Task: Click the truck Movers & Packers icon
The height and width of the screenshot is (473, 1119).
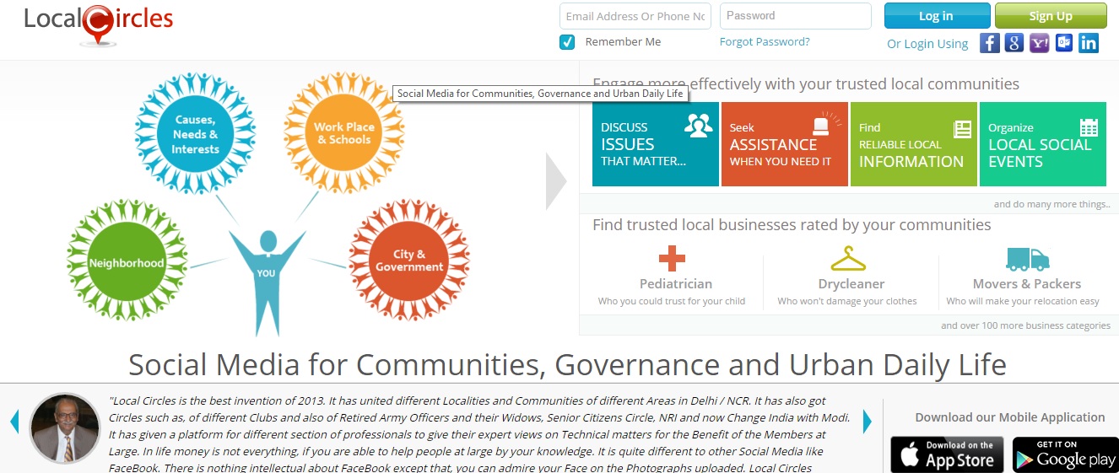Action: (x=1027, y=259)
